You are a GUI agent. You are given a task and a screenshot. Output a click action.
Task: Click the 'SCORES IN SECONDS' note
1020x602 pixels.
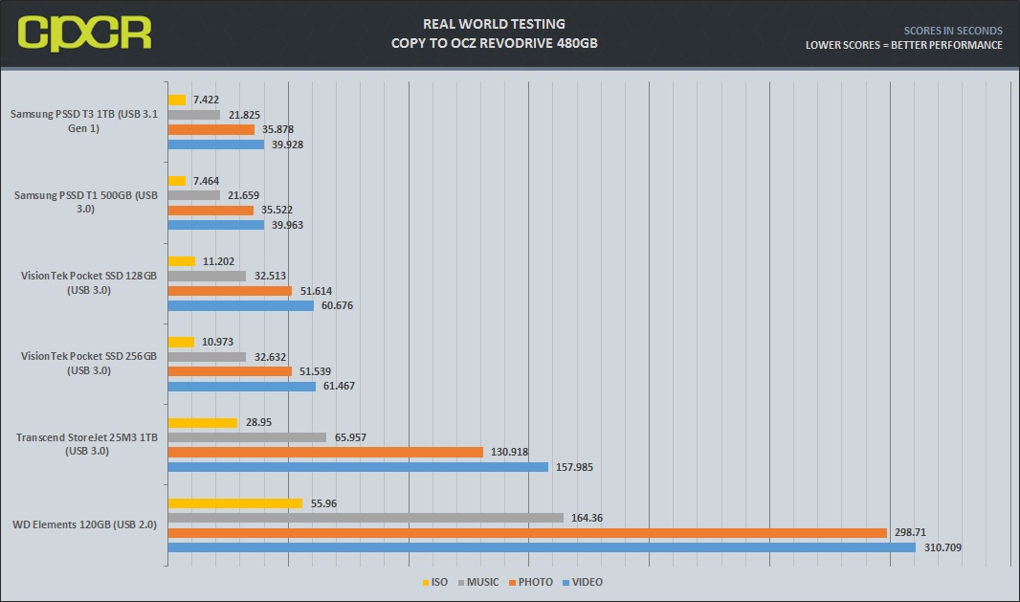pyautogui.click(x=952, y=31)
